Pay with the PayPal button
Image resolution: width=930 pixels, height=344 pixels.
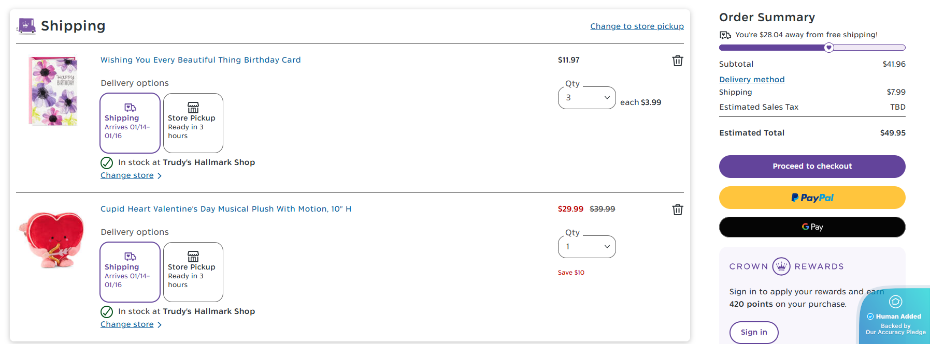point(812,198)
